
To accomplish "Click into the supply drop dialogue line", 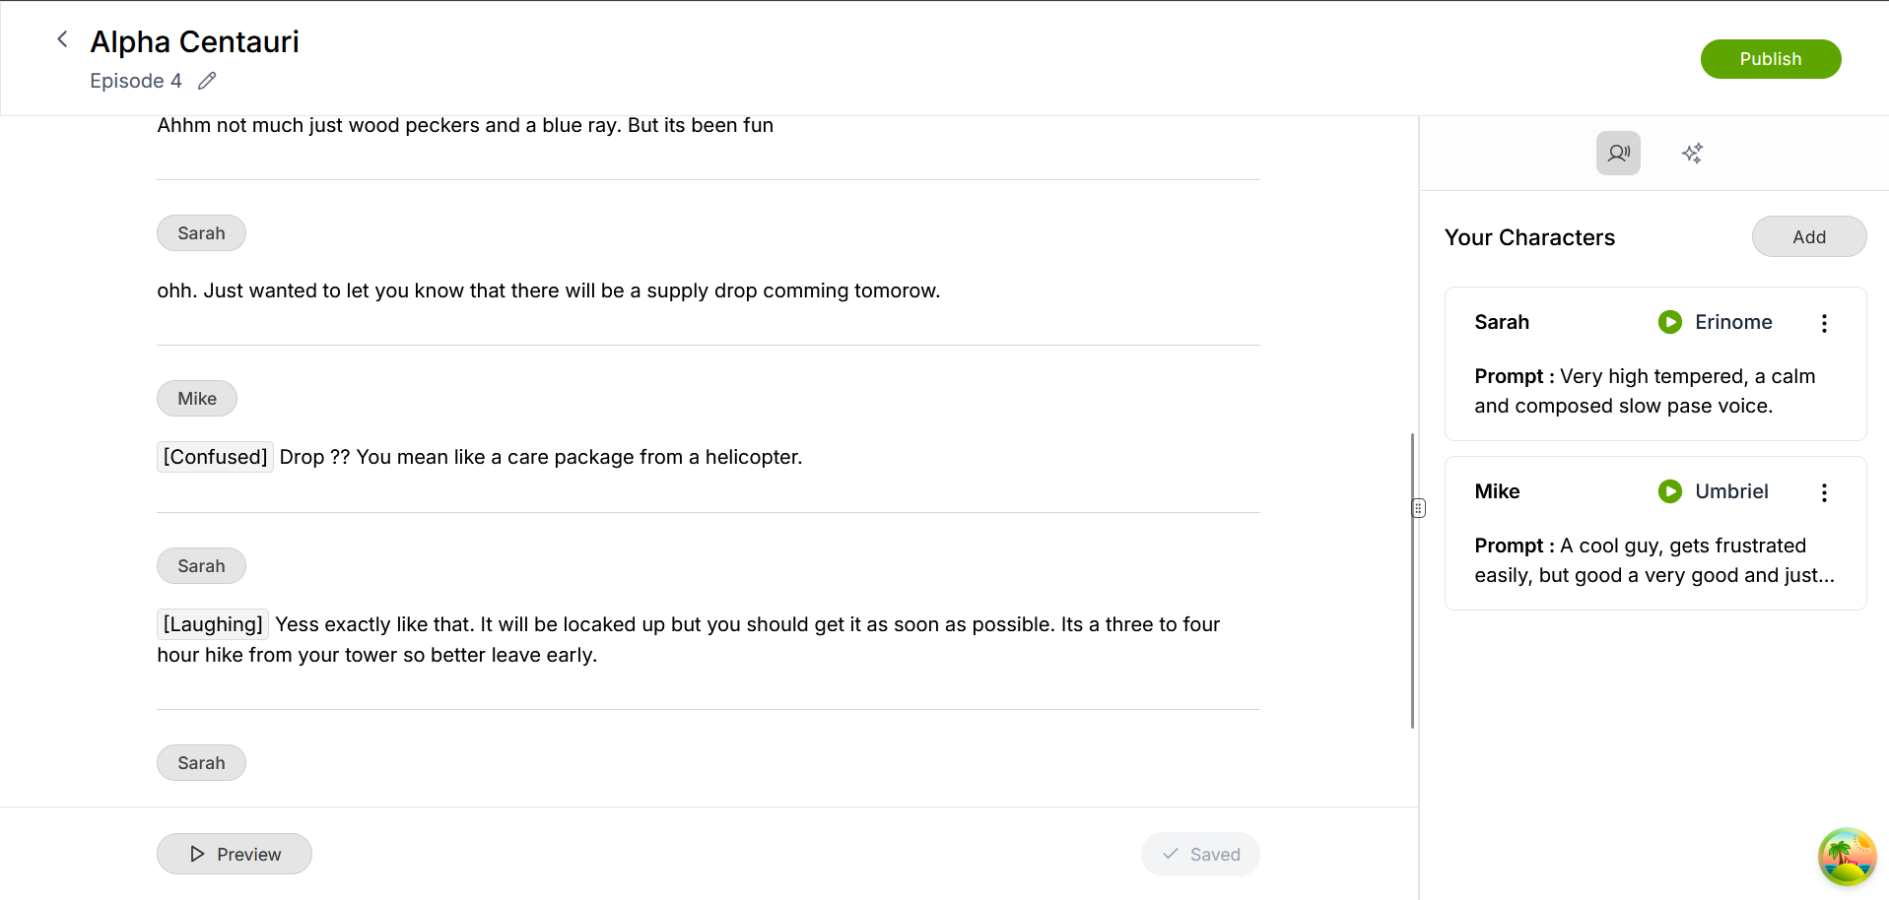I will pos(548,290).
